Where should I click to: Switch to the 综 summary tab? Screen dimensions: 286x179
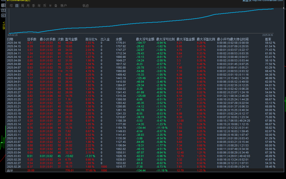pos(12,6)
